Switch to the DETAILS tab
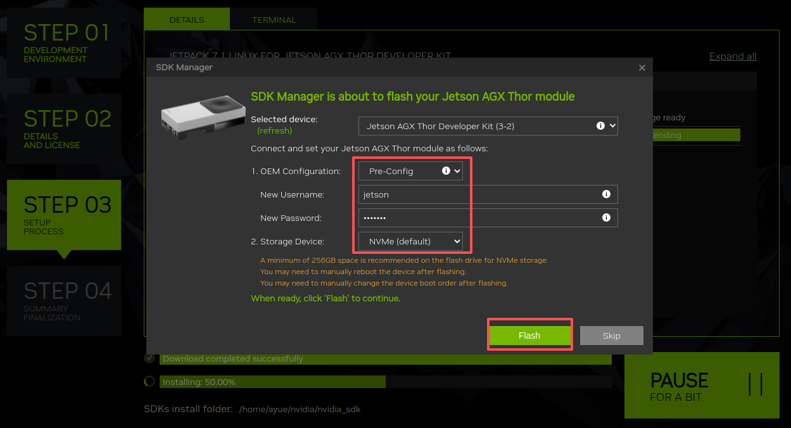Image resolution: width=791 pixels, height=428 pixels. (x=187, y=20)
